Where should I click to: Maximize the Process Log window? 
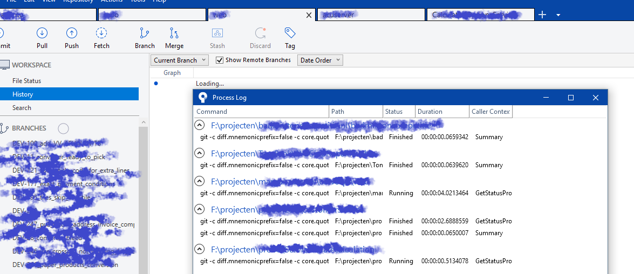pos(570,98)
